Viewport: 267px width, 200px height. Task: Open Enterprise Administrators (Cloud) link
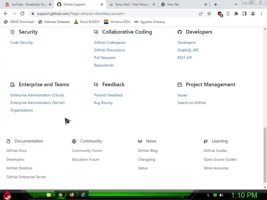coord(37,95)
